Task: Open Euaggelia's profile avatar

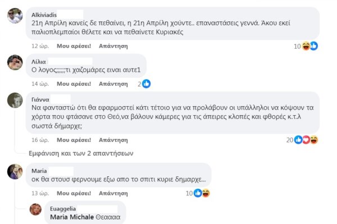Action: (35, 209)
